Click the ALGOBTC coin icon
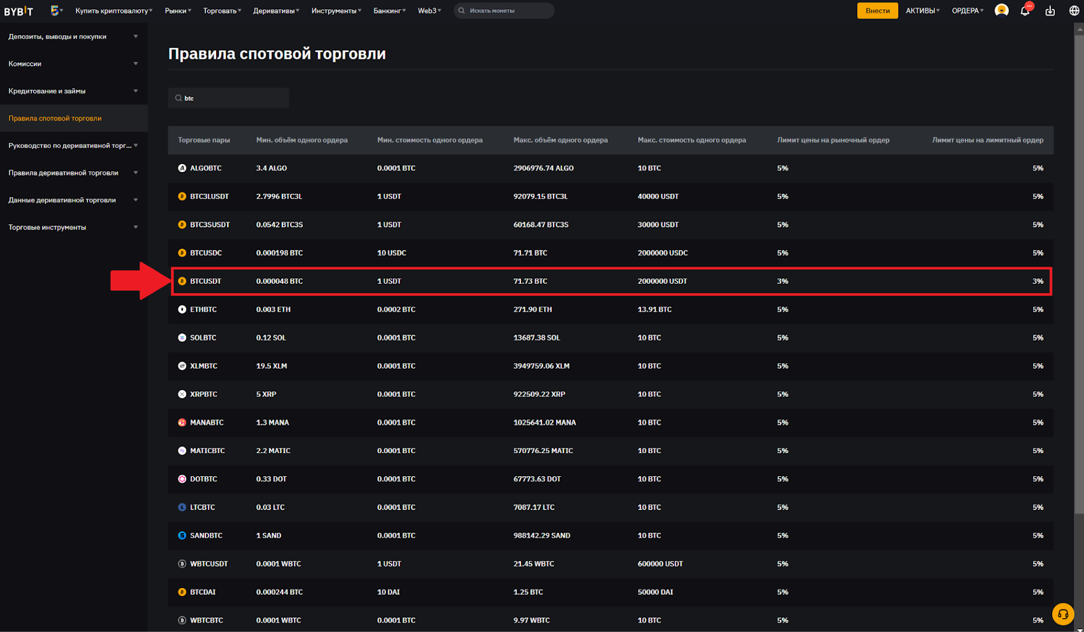 point(182,168)
